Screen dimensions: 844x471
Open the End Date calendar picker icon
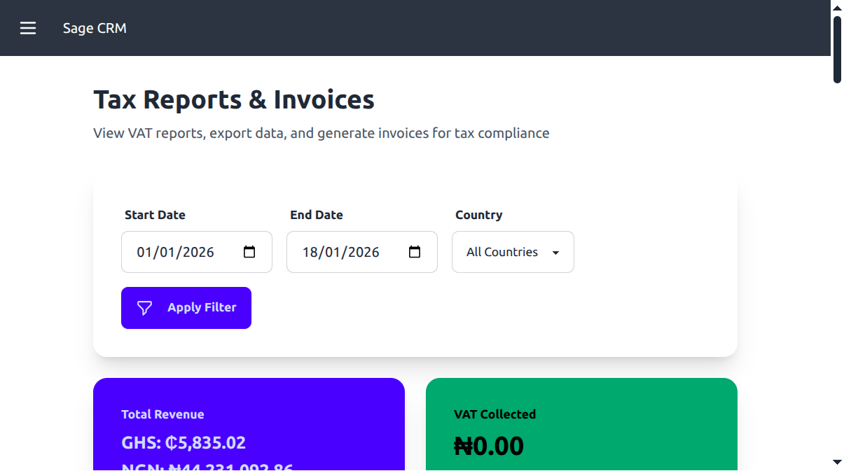[x=415, y=252]
